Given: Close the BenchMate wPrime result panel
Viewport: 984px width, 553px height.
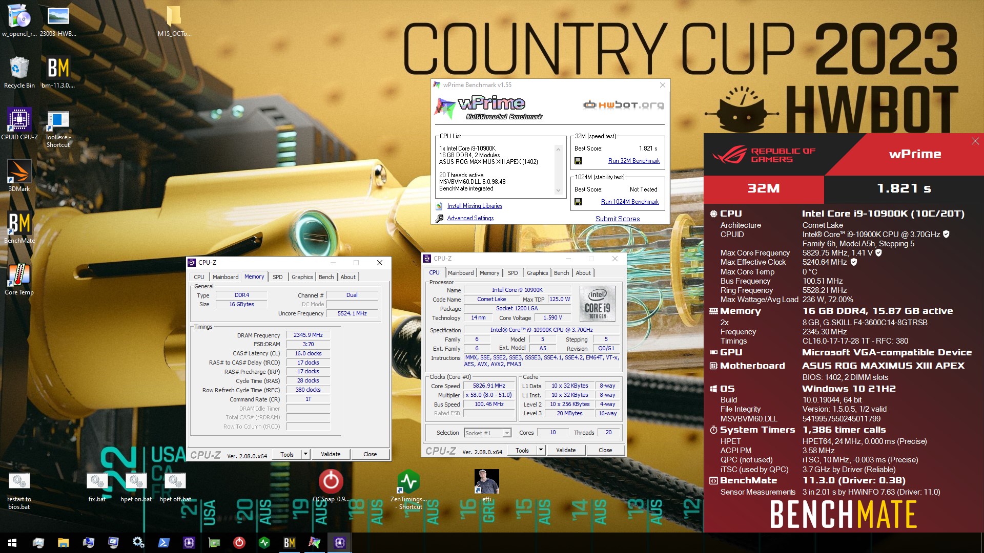Looking at the screenshot, I should point(975,141).
